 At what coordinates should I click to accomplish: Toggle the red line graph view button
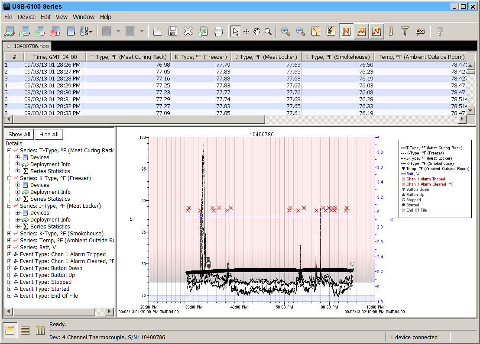[x=376, y=31]
